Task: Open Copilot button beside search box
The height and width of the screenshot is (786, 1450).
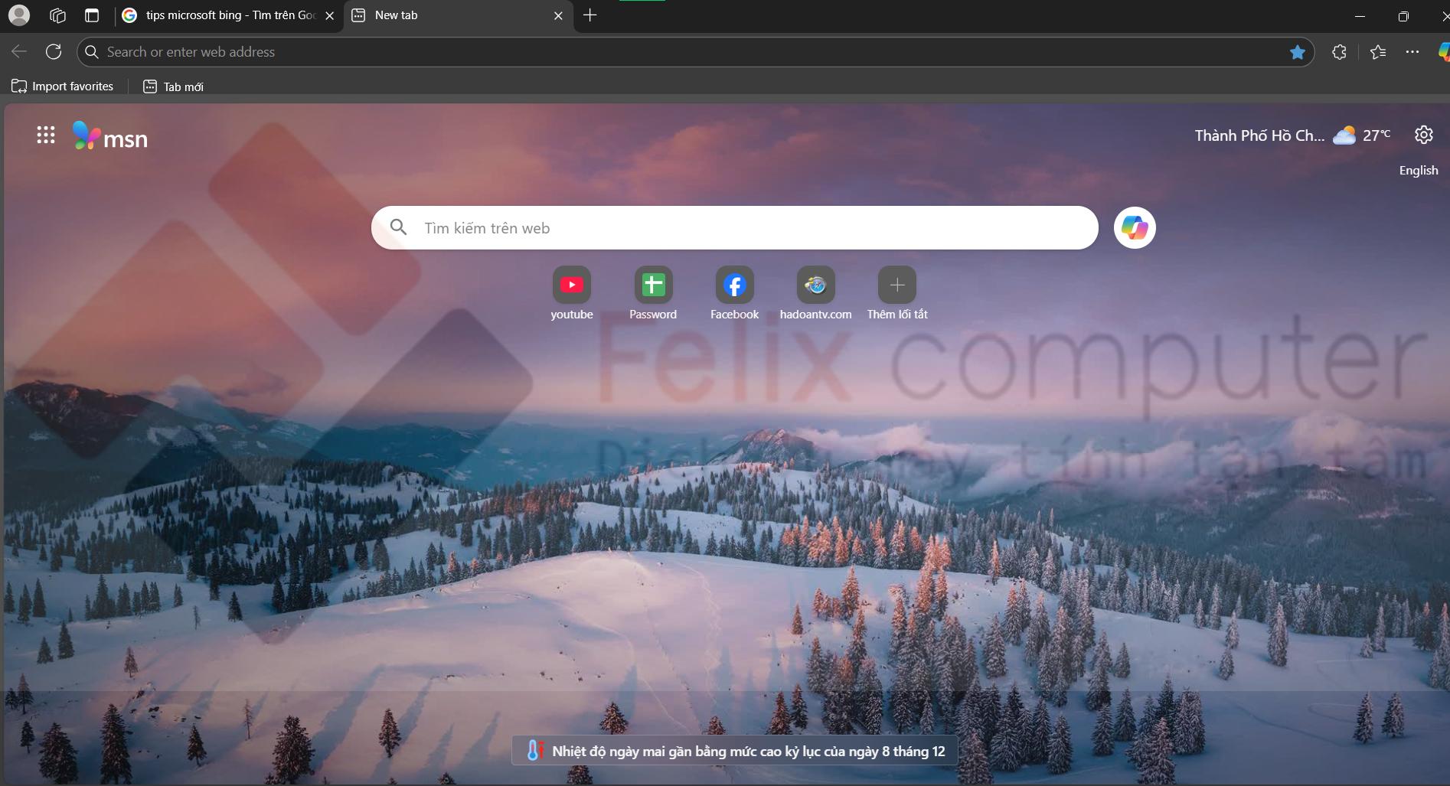Action: click(1134, 228)
